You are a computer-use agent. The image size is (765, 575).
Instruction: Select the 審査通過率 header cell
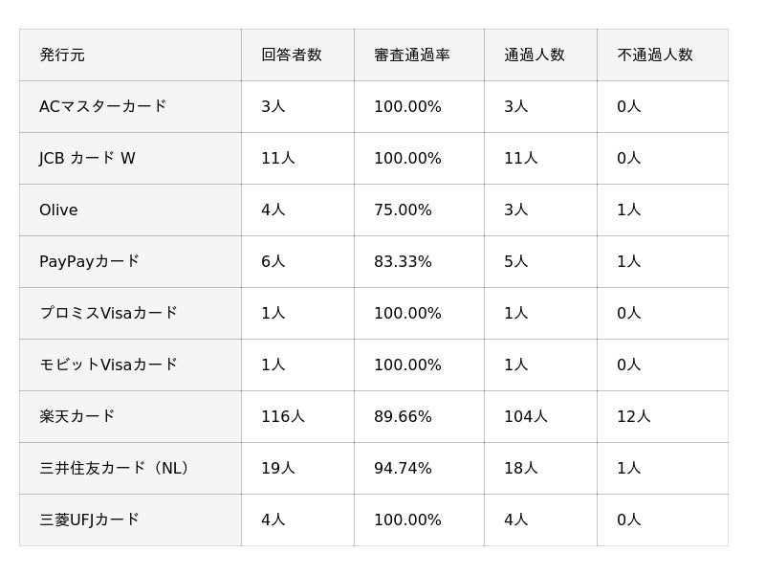click(411, 55)
